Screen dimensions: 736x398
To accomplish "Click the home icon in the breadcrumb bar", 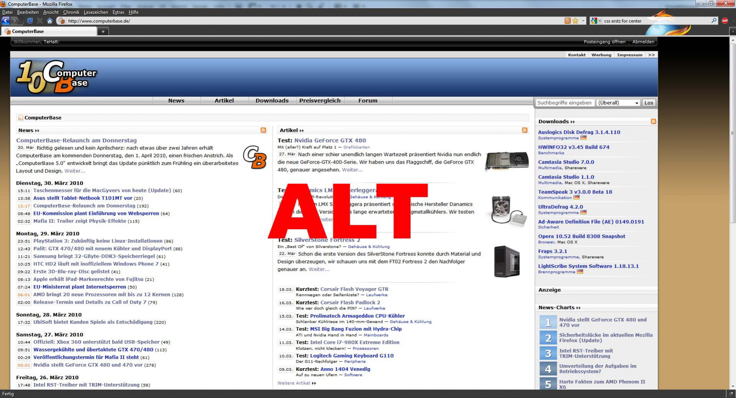I will click(20, 118).
